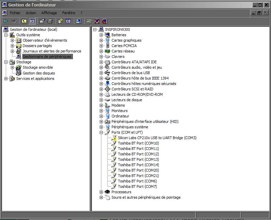Expand Contrôleurs ATA/ATAPI IDE
Screen dimensions: 271x220
[x=101, y=62]
